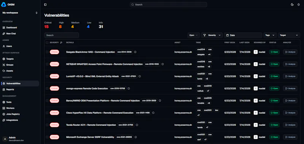
Task: Open the Date filter field
Action: [x=243, y=35]
